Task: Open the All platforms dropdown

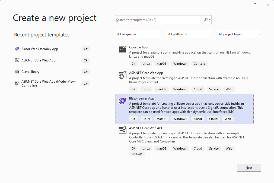Action: (188, 34)
